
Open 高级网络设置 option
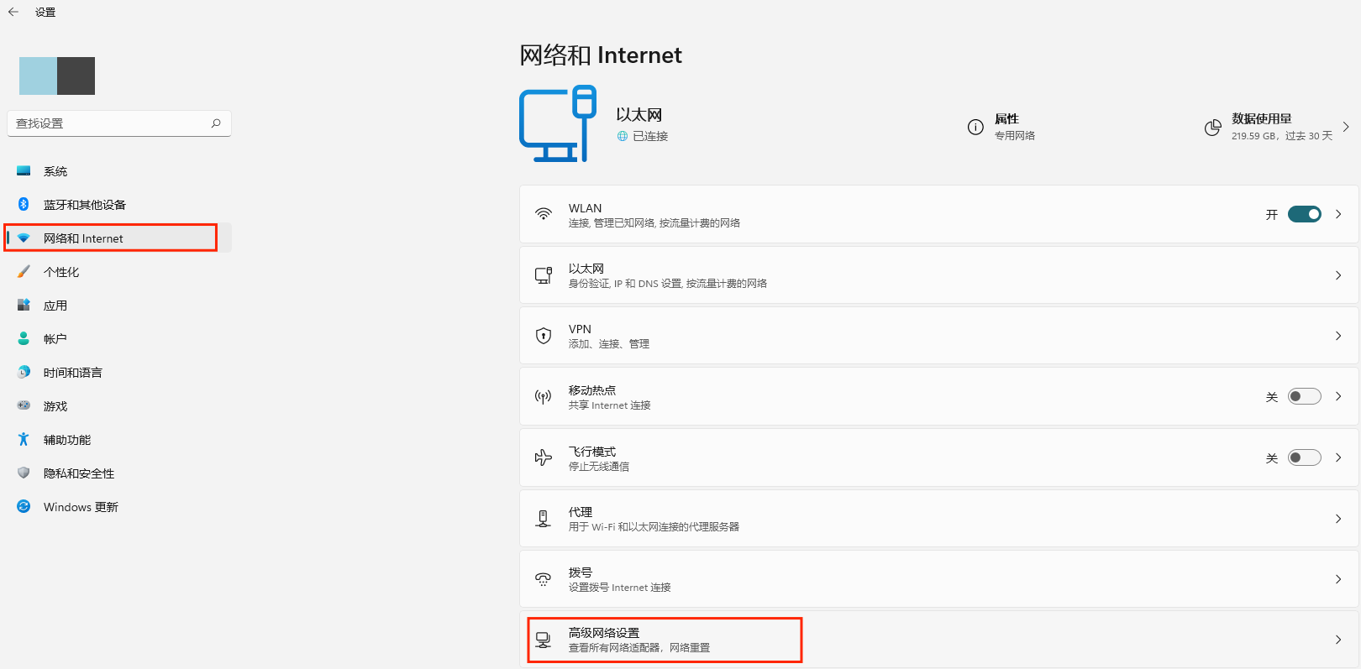[938, 640]
